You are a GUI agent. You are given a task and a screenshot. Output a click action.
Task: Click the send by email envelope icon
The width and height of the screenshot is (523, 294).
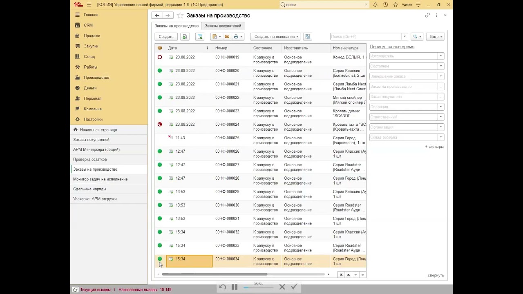227,37
